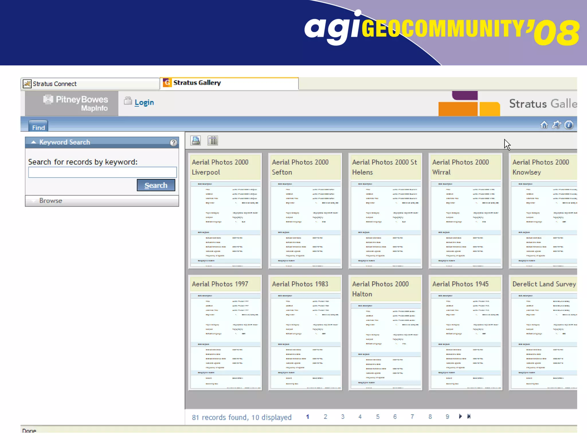
Task: Go to results page 5
Action: 378,417
